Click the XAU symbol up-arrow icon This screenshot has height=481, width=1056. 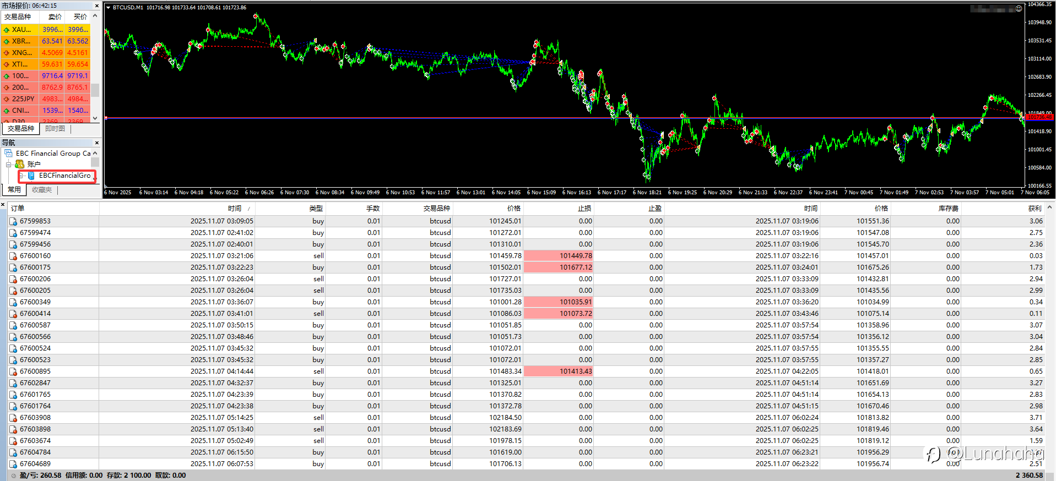(x=7, y=30)
